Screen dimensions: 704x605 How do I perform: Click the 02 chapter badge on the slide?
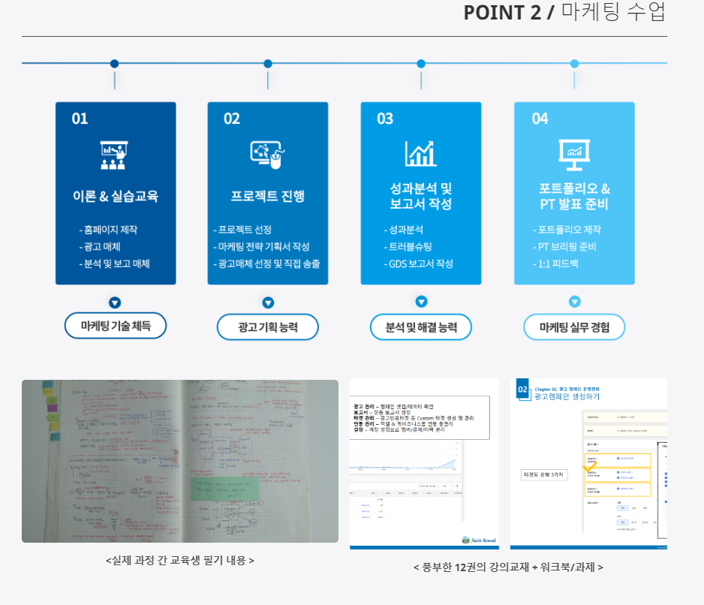pyautogui.click(x=522, y=390)
